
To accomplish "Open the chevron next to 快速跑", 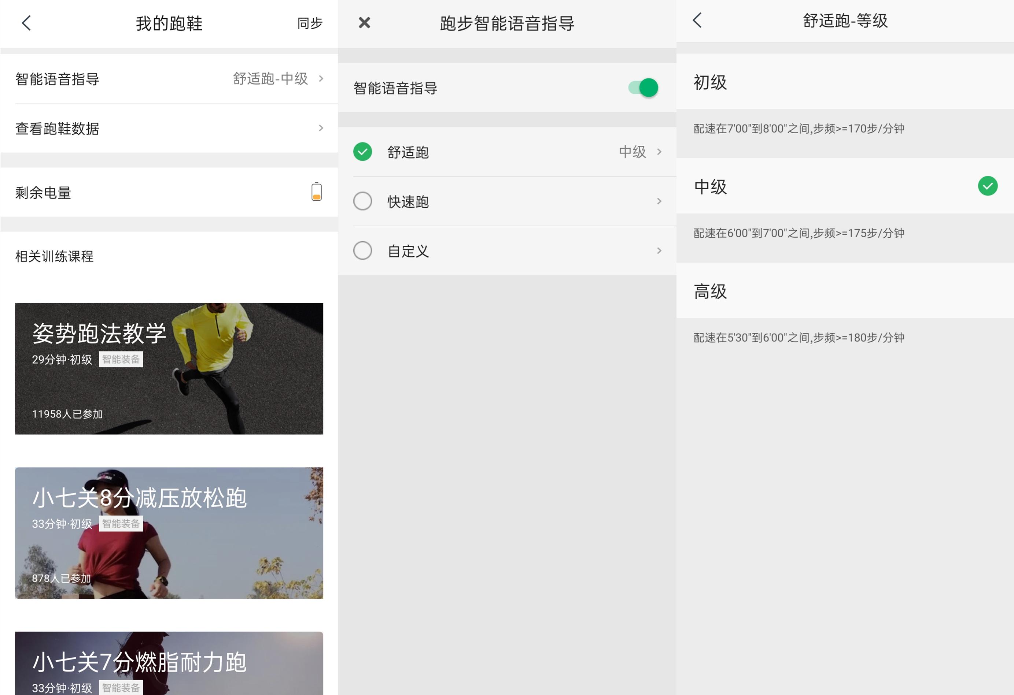I will 659,201.
